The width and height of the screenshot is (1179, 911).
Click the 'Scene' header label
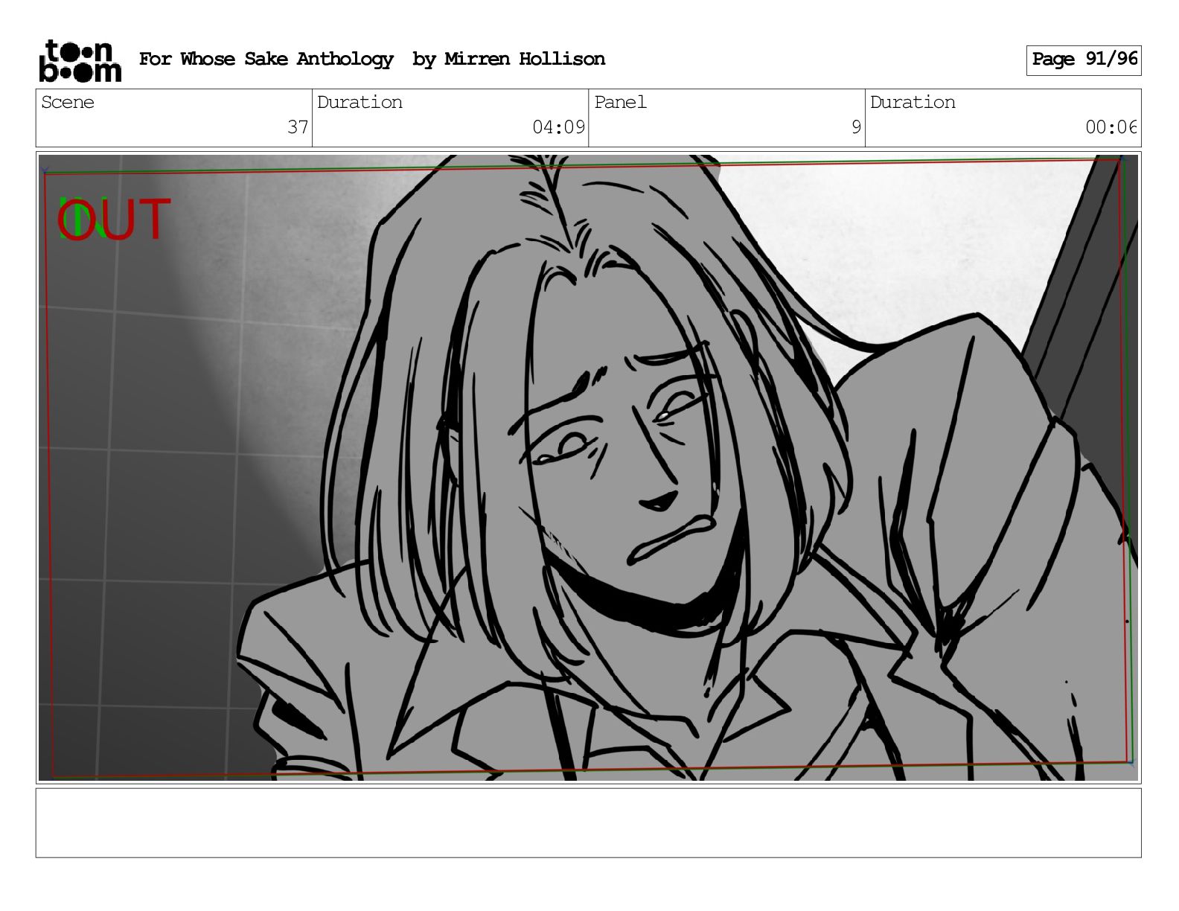pos(68,103)
